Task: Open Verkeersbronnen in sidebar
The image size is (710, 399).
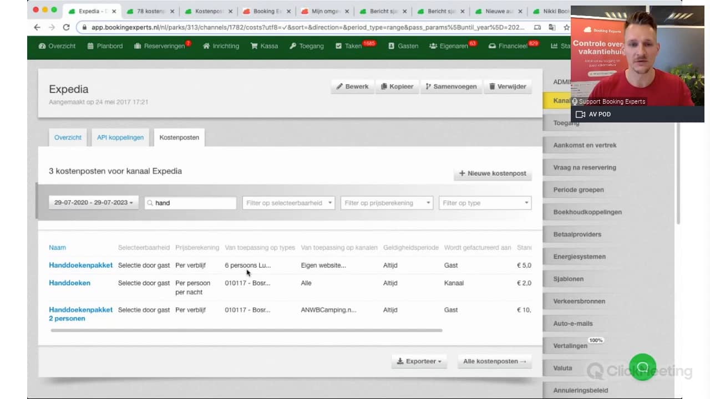Action: [x=579, y=301]
